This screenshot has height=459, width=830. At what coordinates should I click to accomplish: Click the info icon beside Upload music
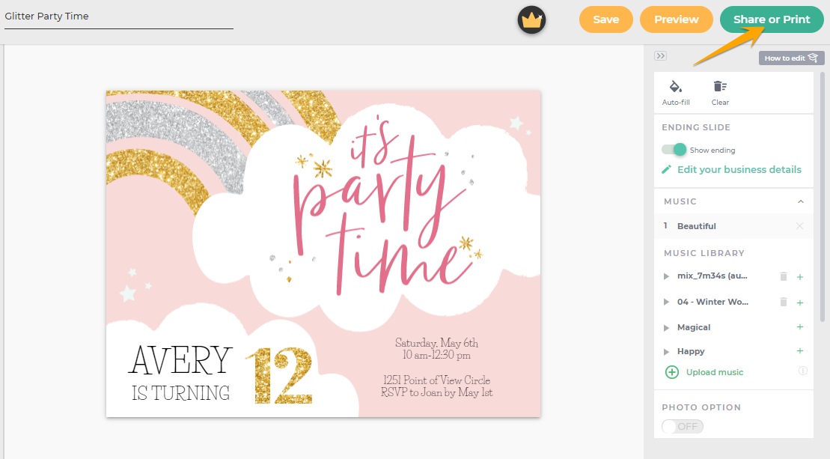(x=803, y=371)
